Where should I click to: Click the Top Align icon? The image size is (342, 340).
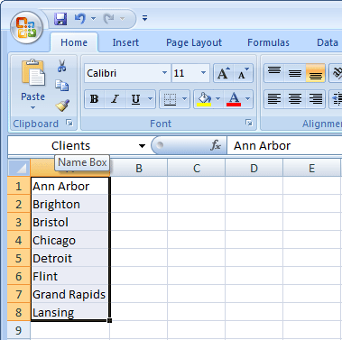[274, 73]
